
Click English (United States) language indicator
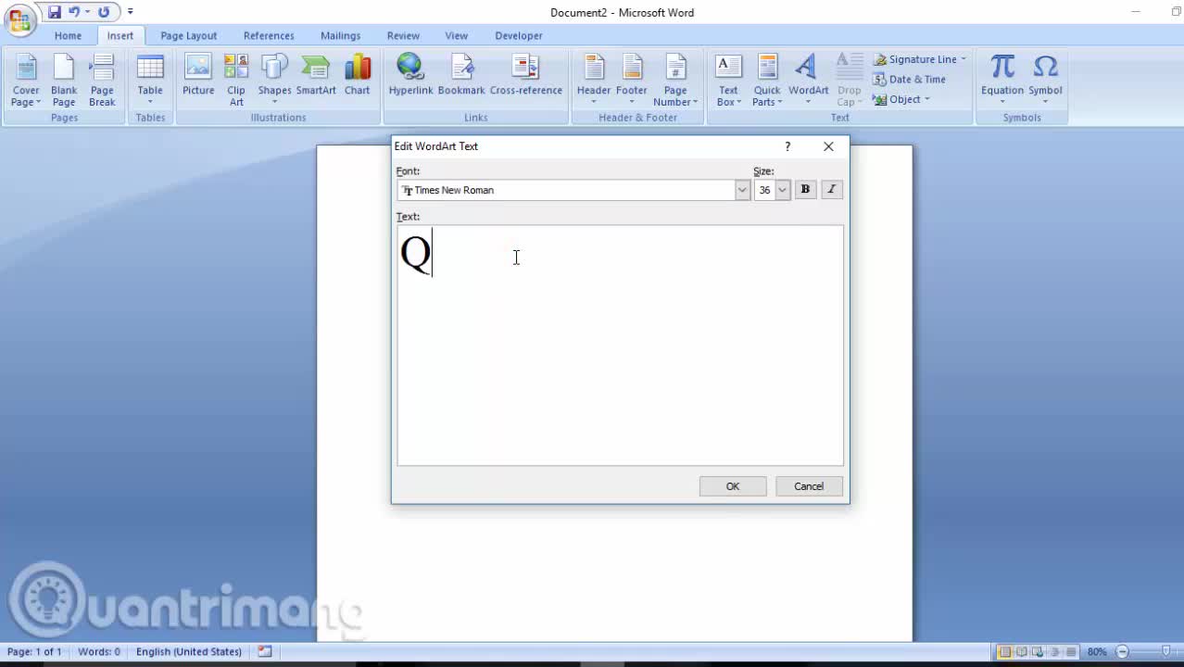[189, 651]
